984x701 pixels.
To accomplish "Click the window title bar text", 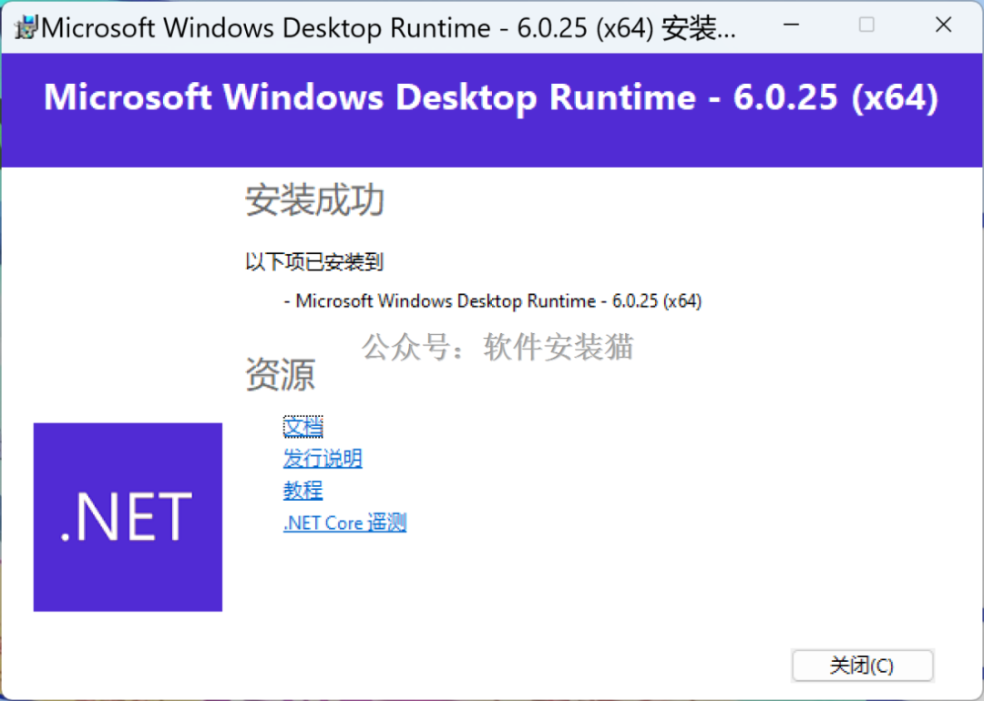I will [388, 28].
